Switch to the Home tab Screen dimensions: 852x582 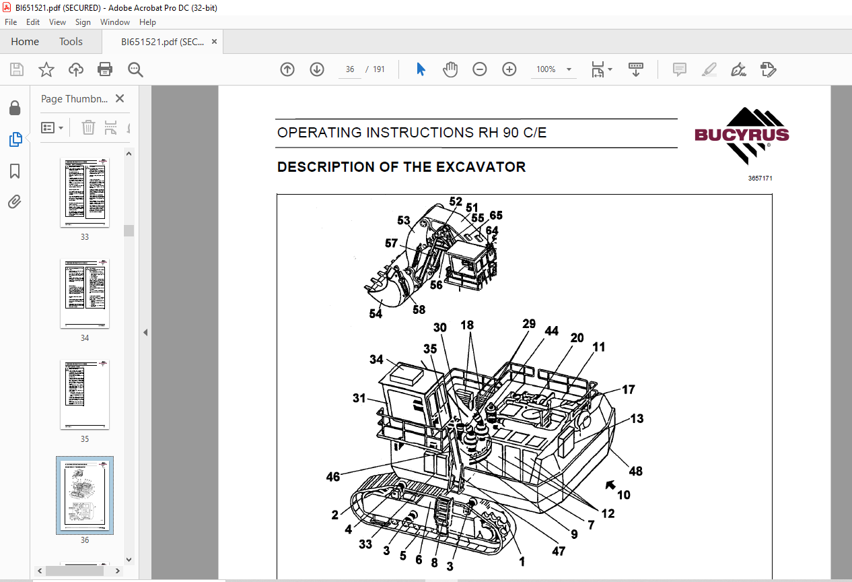pos(25,41)
